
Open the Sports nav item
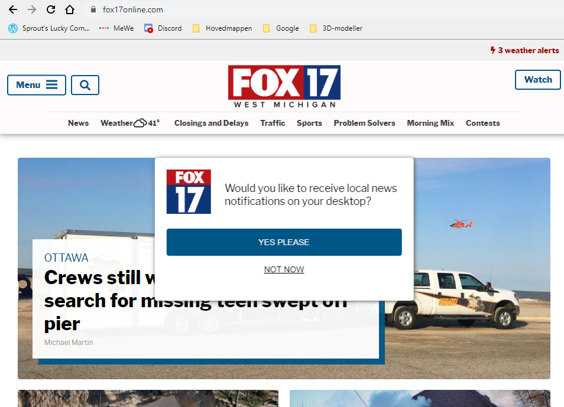coord(309,123)
